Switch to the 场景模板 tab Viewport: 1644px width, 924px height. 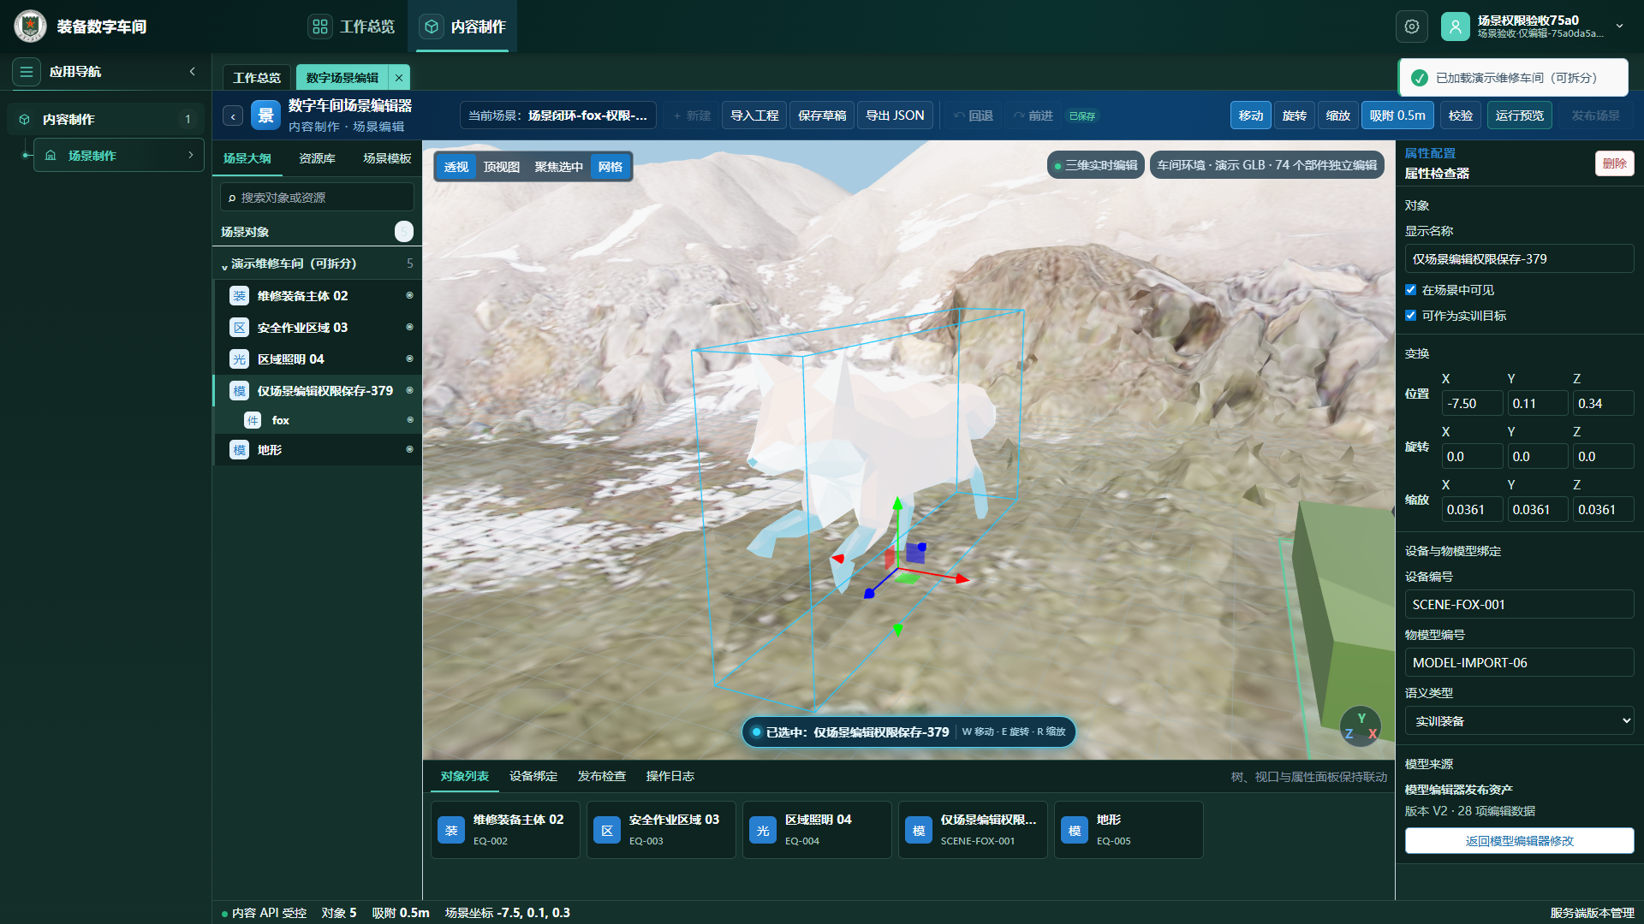[x=387, y=159]
